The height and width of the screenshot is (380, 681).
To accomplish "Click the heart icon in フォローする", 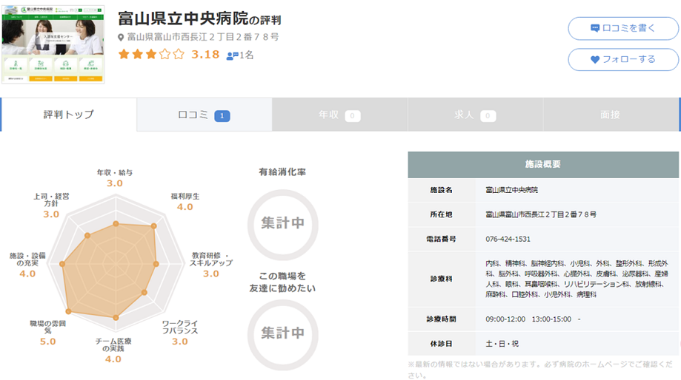I will tap(594, 59).
